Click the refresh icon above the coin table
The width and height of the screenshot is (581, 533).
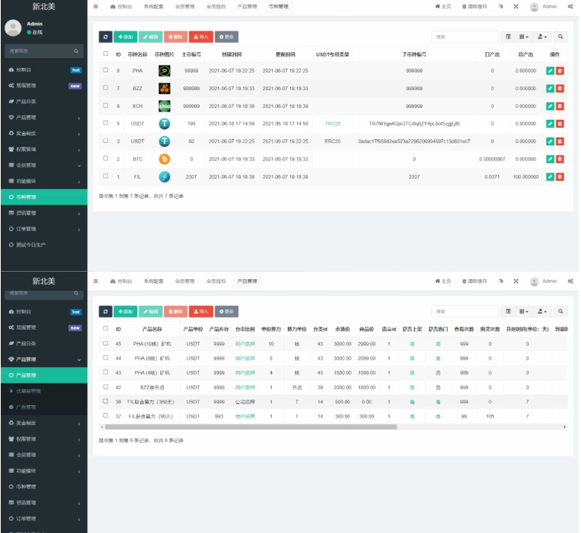106,36
